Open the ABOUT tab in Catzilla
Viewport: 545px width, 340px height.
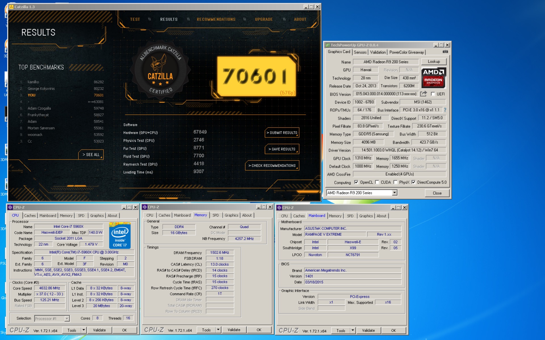(300, 19)
